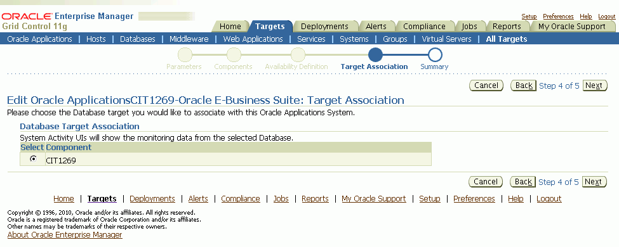Open the My Oracle Support tab
Screen dimensions: 619x247
point(571,27)
